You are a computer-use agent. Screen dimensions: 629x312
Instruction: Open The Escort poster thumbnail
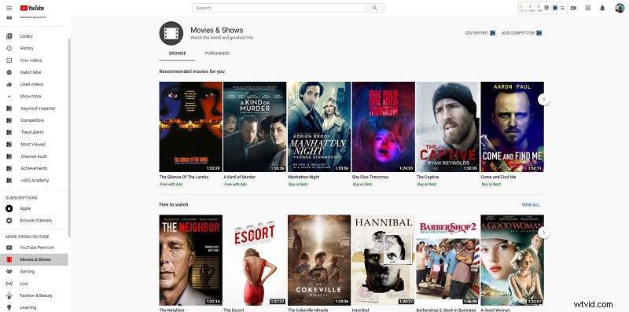coord(255,260)
